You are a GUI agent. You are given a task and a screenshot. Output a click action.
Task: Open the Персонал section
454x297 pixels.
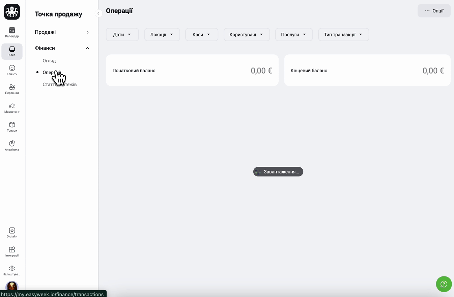(12, 89)
